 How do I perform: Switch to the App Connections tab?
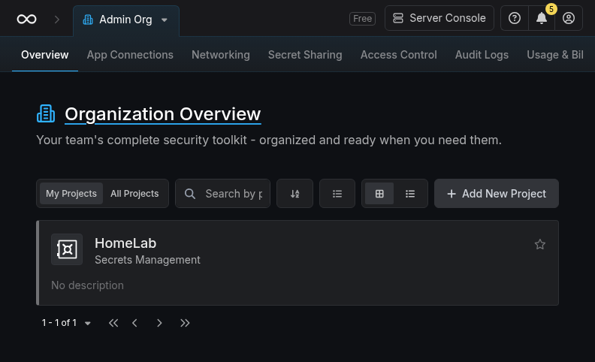pyautogui.click(x=130, y=55)
